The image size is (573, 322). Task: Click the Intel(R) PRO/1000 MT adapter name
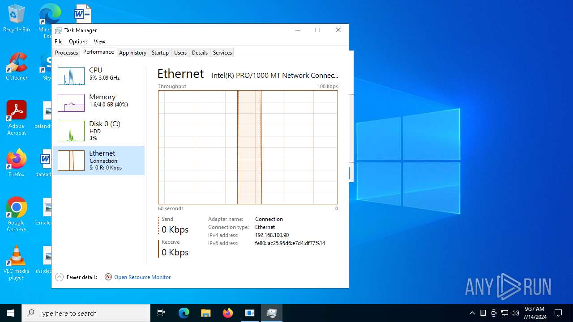(275, 76)
